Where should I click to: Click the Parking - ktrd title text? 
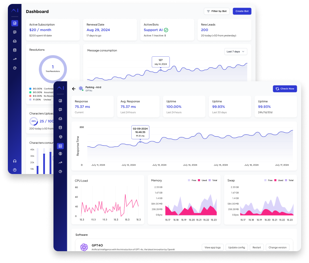pos(93,87)
